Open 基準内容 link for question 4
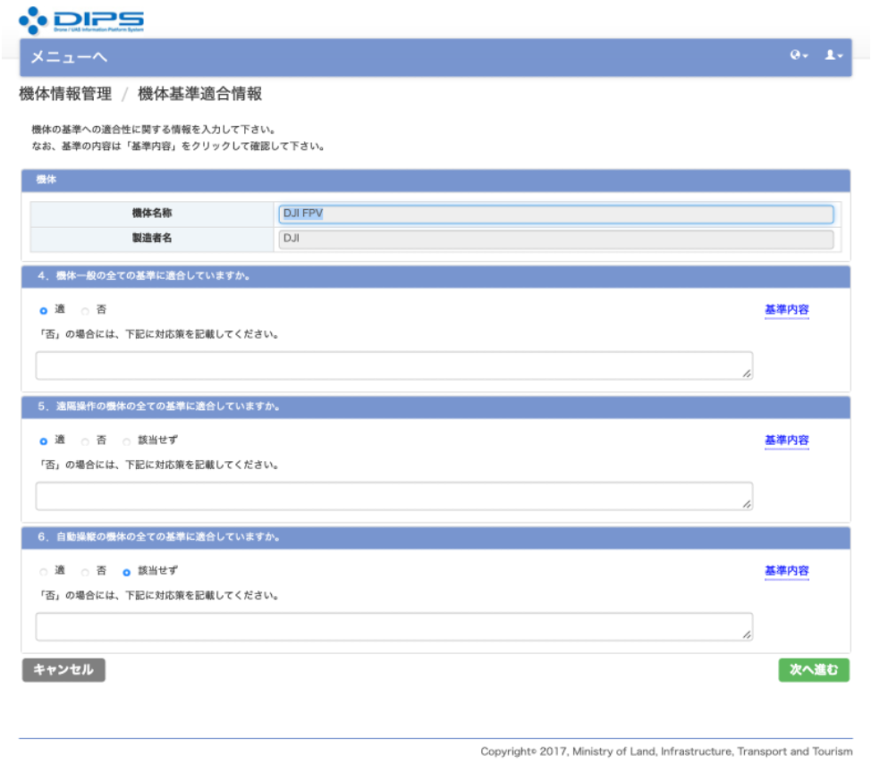Viewport: 871px width, 772px height. click(786, 310)
